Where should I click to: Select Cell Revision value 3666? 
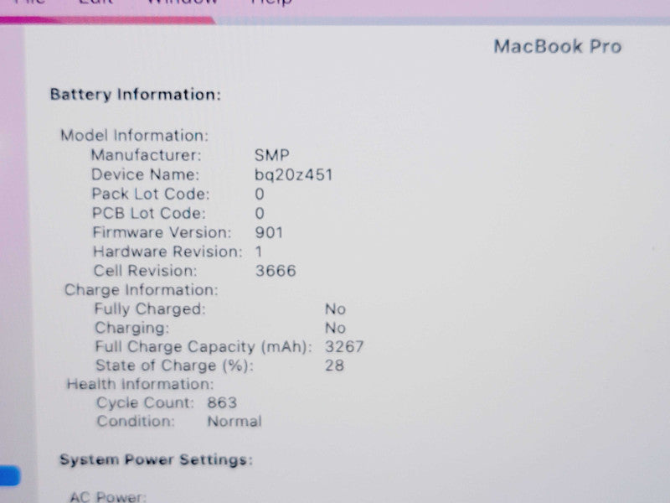click(x=276, y=271)
